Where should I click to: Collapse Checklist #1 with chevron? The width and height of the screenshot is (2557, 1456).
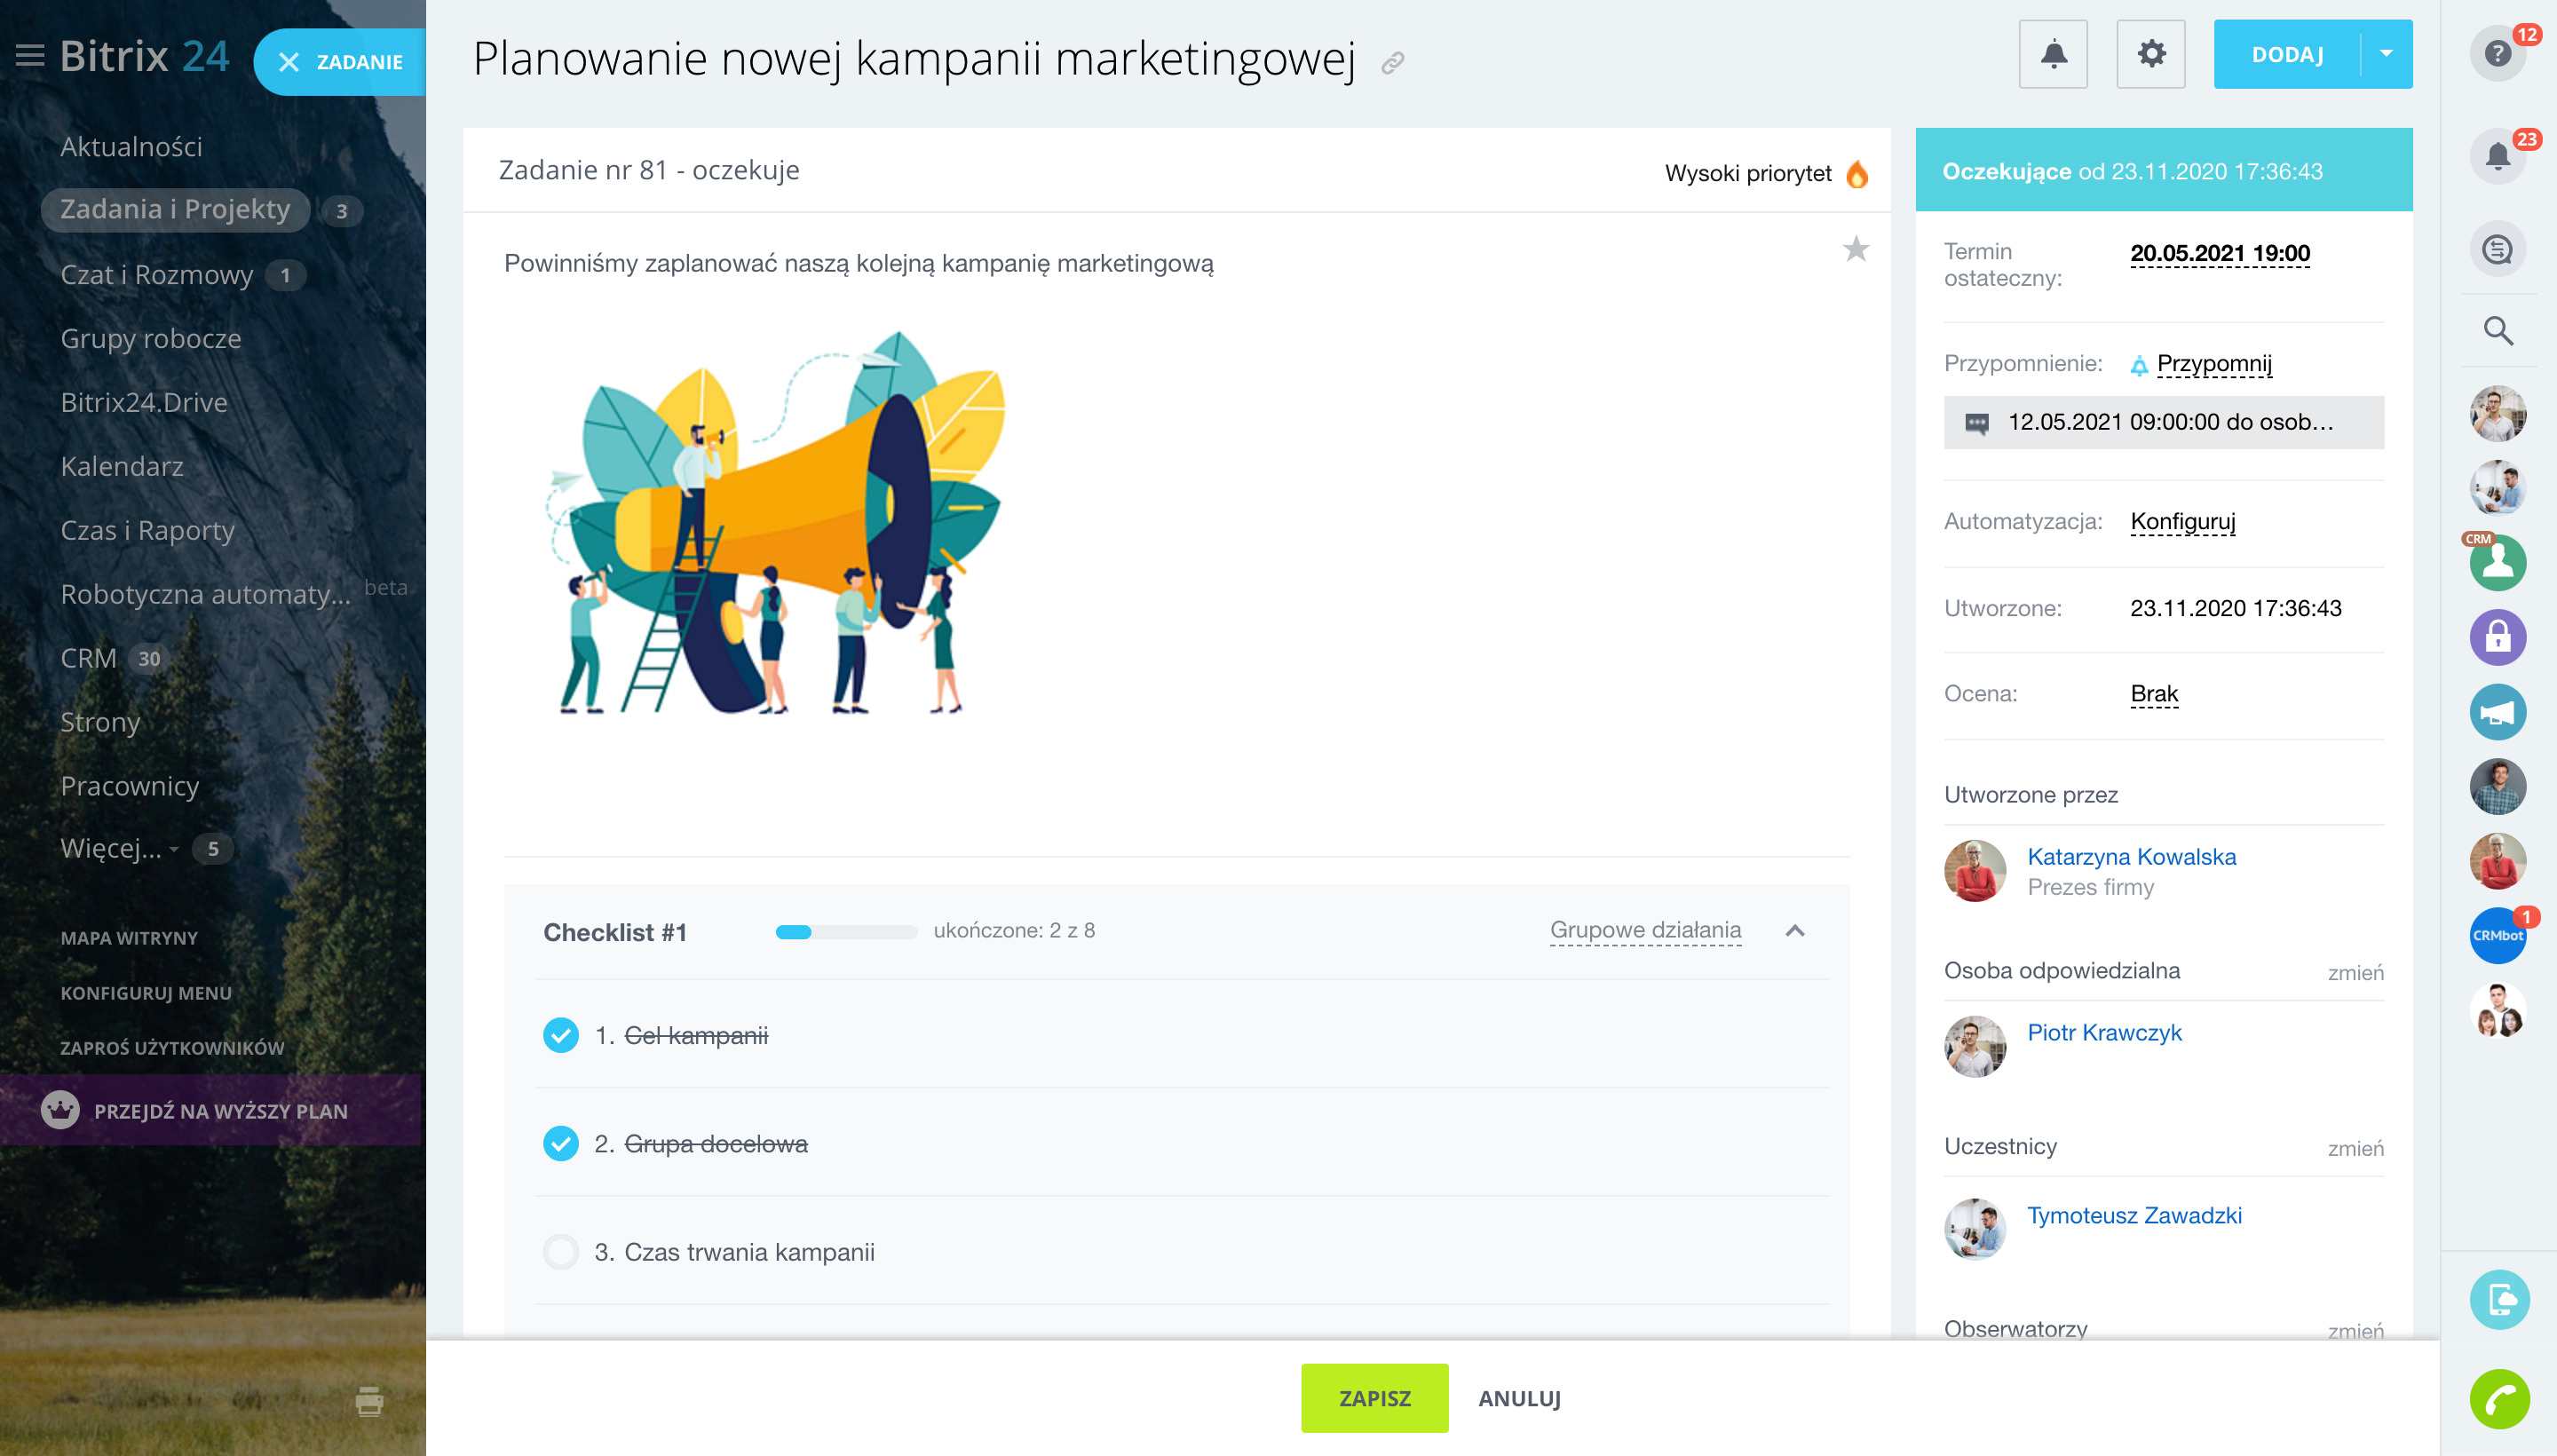click(1795, 931)
